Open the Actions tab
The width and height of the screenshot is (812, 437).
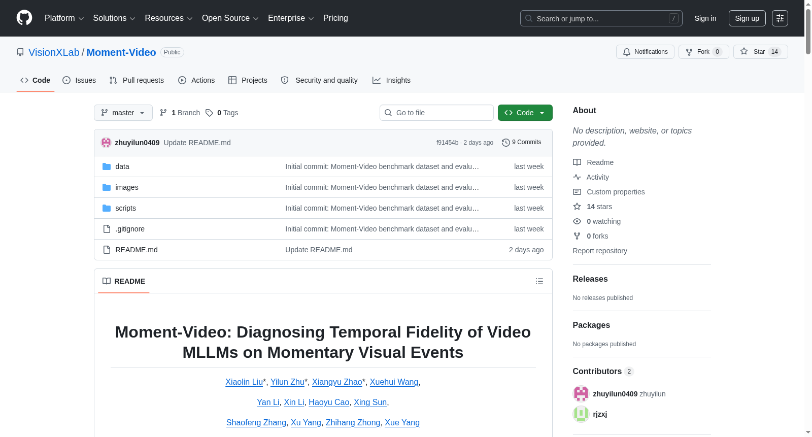[196, 80]
